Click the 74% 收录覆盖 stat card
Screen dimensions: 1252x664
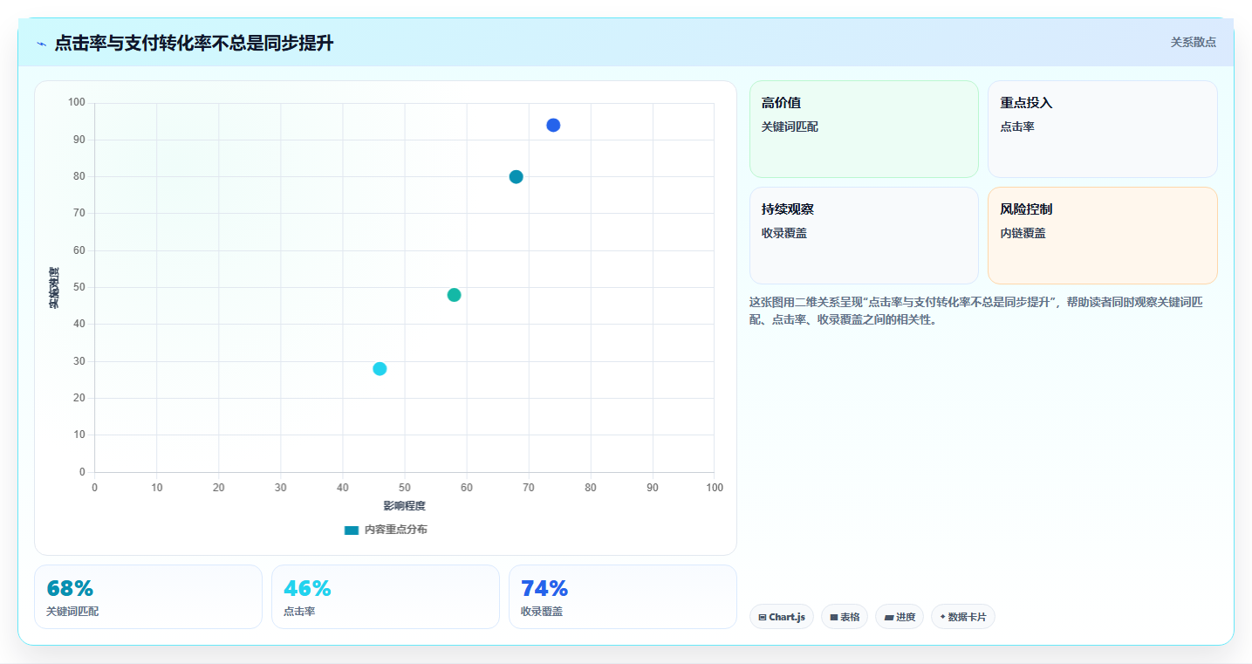[623, 597]
